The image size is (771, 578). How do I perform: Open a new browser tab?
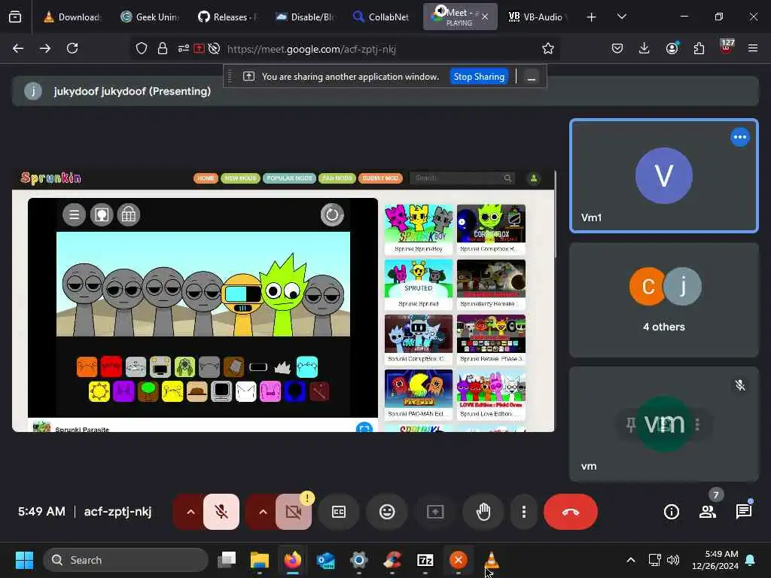coord(592,17)
